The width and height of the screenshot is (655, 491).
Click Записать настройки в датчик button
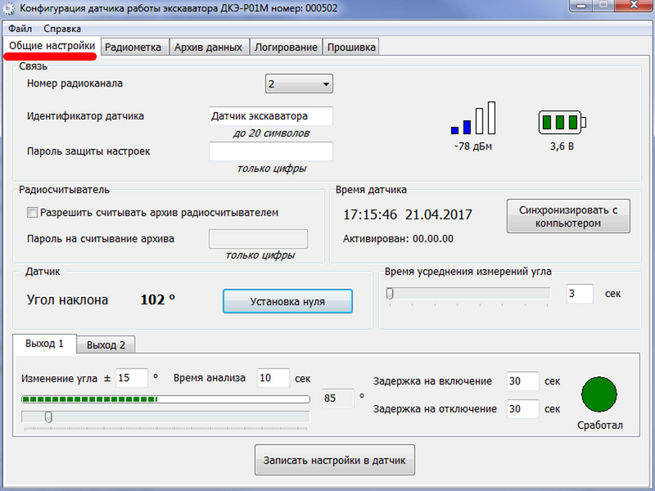(335, 460)
